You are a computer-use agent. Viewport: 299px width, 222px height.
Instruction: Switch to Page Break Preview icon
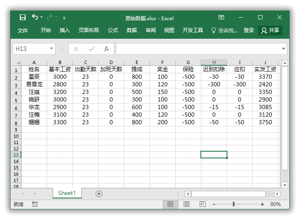[x=202, y=204]
